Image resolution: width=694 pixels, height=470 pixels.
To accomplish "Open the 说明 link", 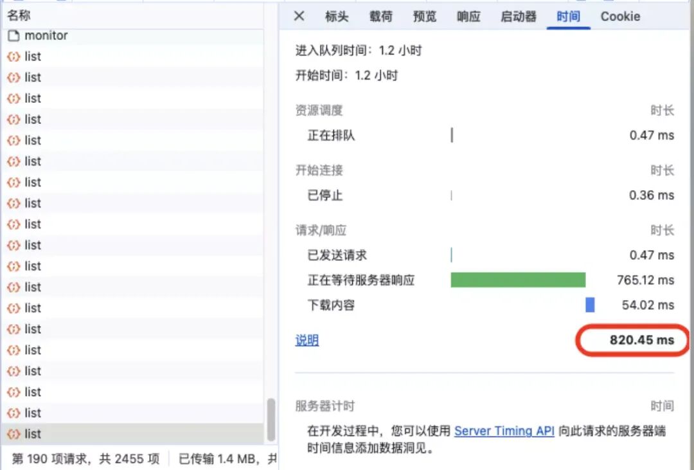I will [x=307, y=340].
